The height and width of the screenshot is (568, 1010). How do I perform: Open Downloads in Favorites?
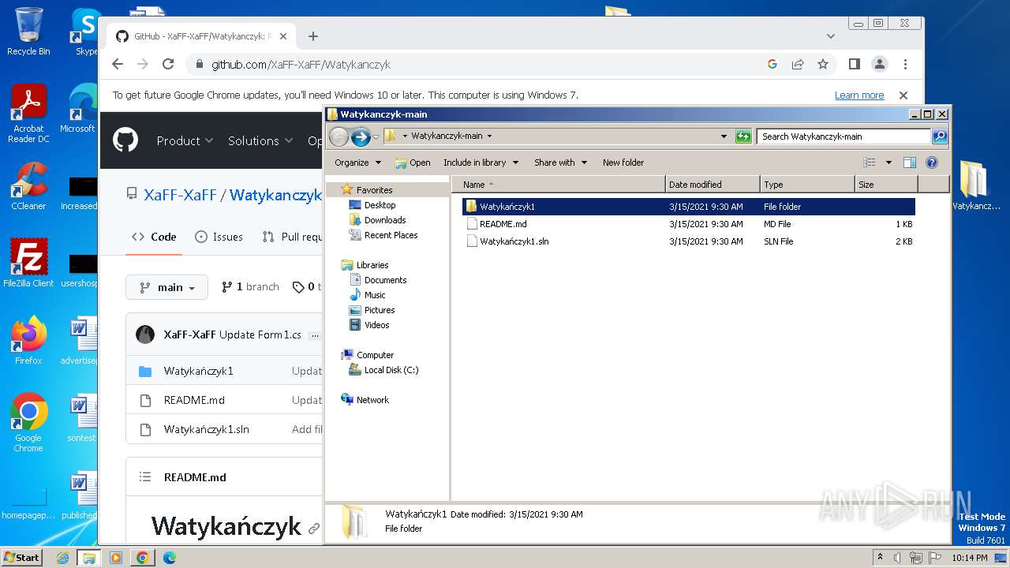pyautogui.click(x=385, y=220)
